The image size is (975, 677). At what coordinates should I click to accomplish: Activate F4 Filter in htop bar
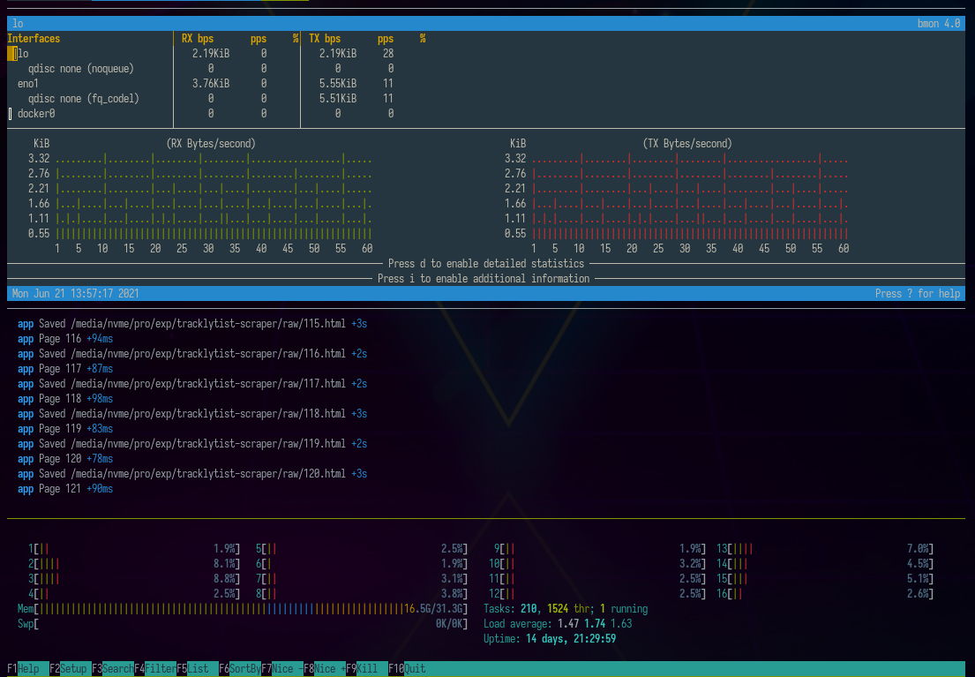pos(160,669)
